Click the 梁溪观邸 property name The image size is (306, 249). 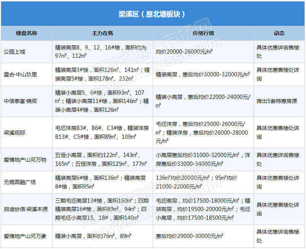(14, 132)
